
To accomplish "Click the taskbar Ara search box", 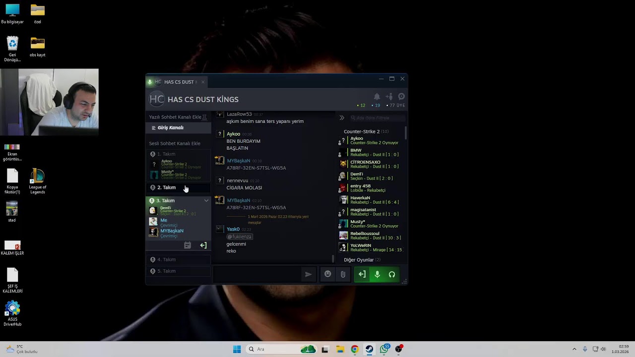I will (x=282, y=349).
